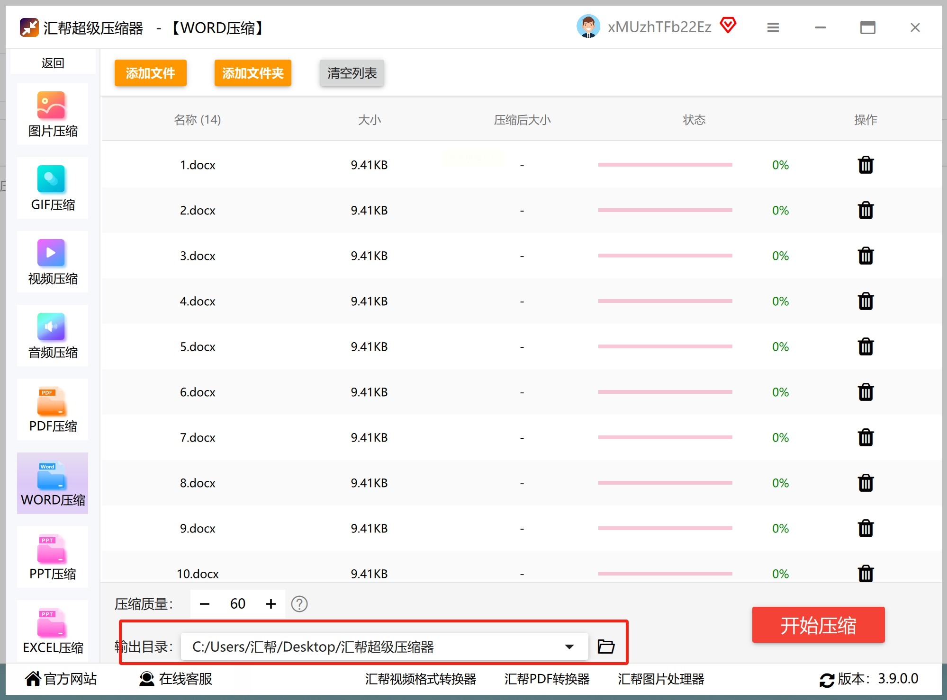Screen dimensions: 947x700
Task: Expand the output directory dropdown arrow
Action: [x=569, y=647]
